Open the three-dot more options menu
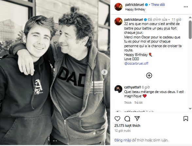The height and width of the screenshot is (146, 192). point(186,7)
